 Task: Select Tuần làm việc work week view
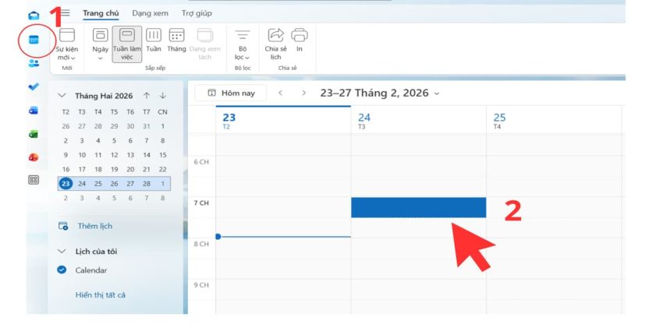[127, 44]
